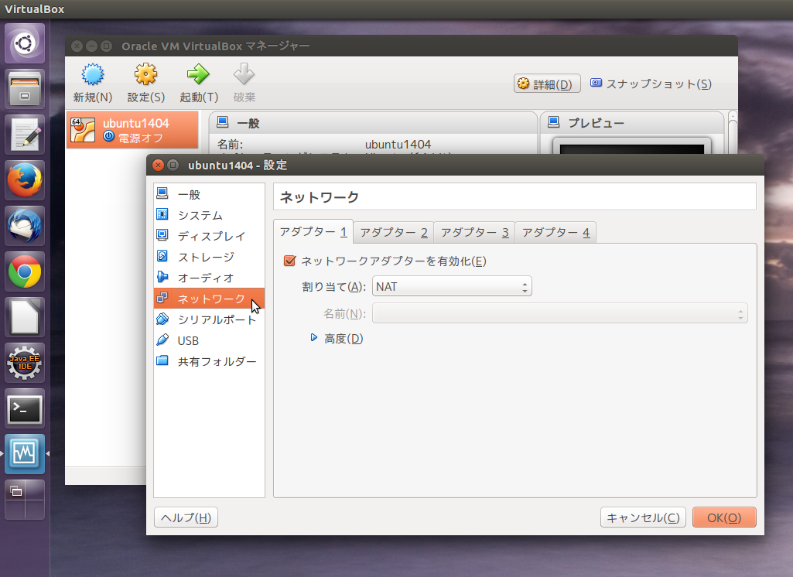The image size is (793, 577).
Task: Open ストレージ storage settings category
Action: point(209,257)
